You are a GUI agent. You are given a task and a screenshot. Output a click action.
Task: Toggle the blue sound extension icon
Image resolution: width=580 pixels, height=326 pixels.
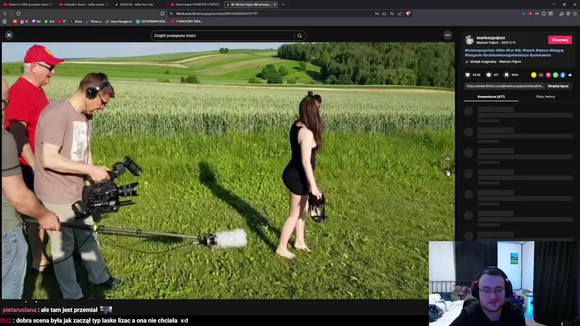(523, 14)
